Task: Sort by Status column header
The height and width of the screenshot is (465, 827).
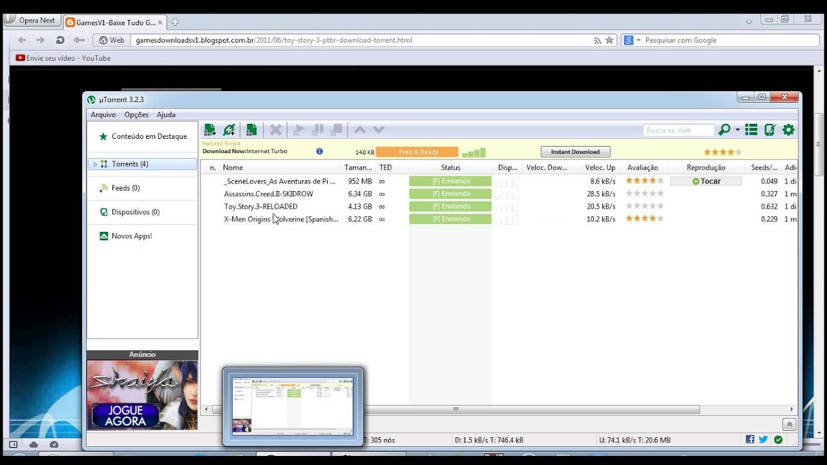Action: [450, 167]
